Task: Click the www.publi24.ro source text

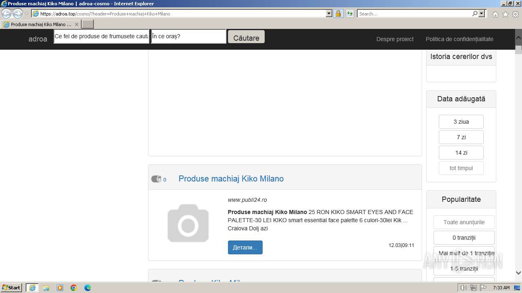Action: pos(247,200)
